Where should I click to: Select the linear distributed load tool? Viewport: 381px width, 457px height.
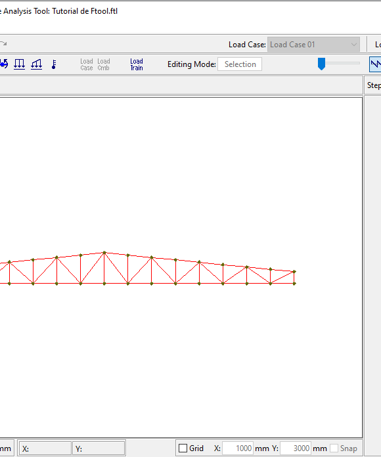tap(36, 64)
